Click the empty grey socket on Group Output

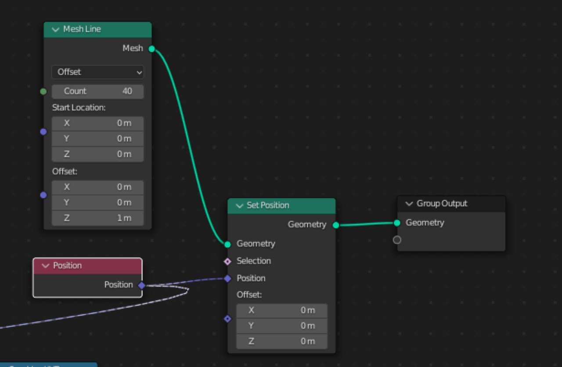[397, 240]
